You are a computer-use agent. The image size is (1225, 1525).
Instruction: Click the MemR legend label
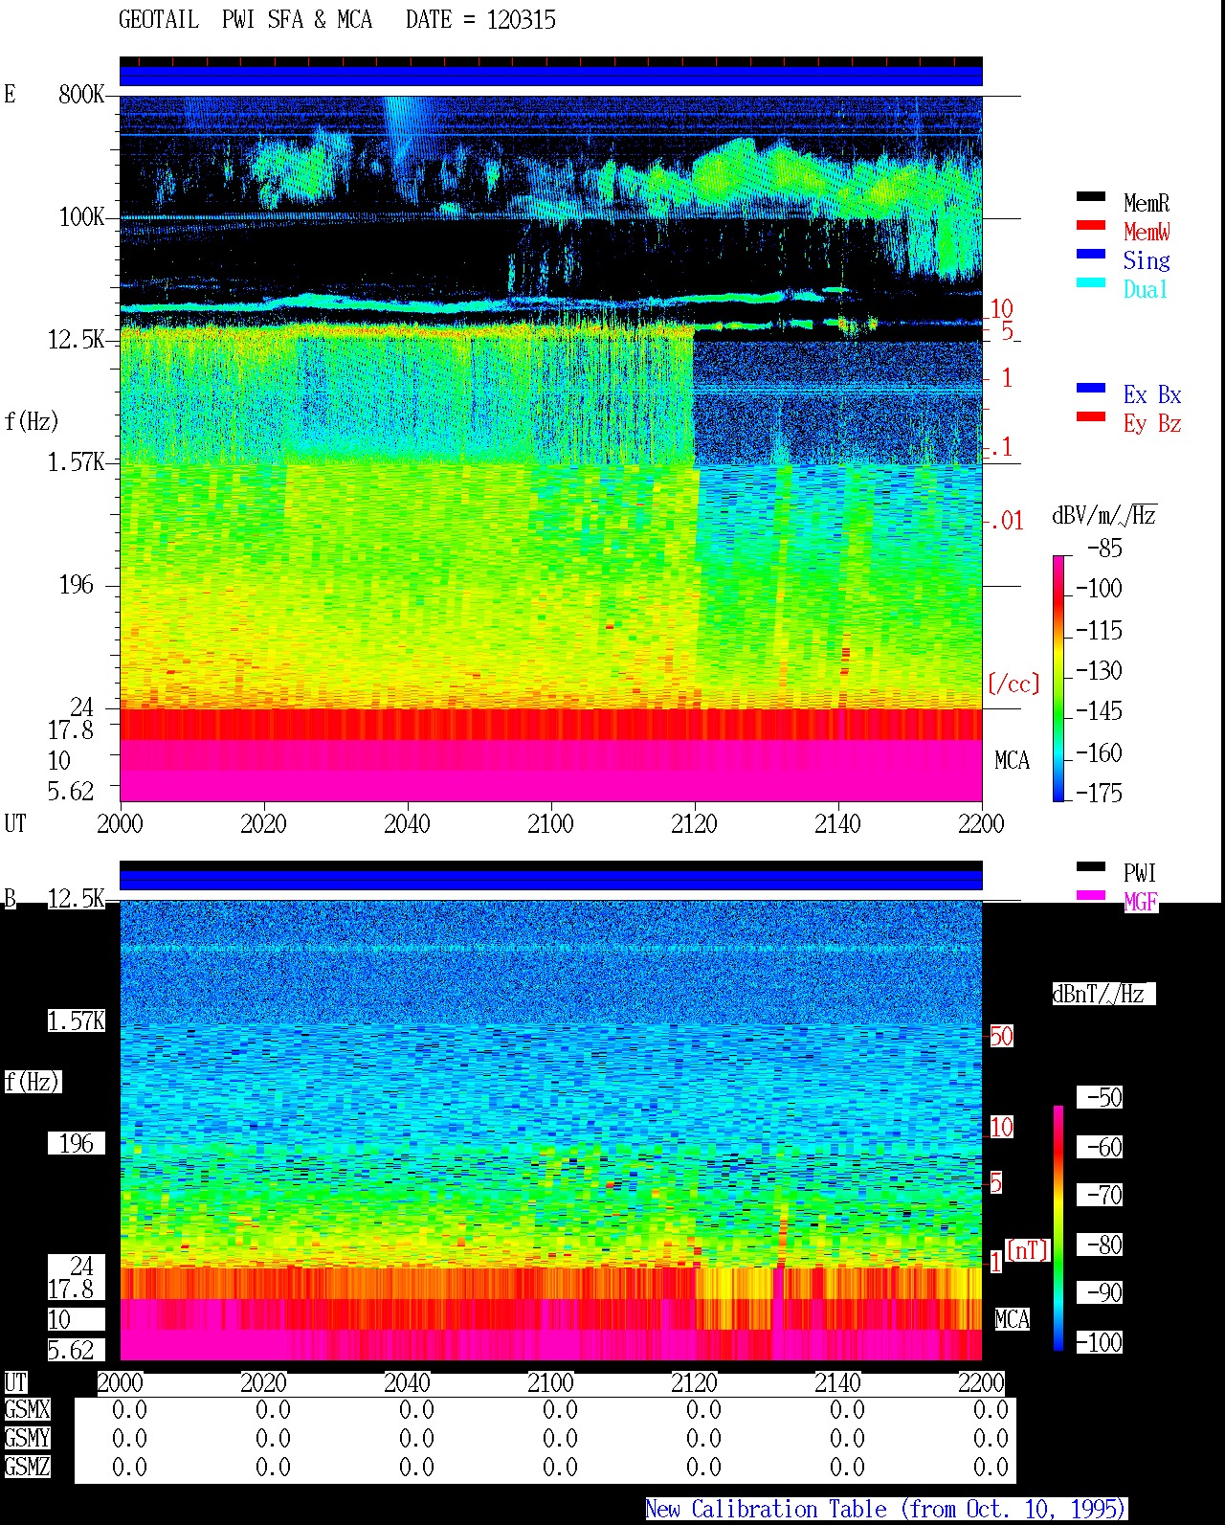click(x=1147, y=203)
